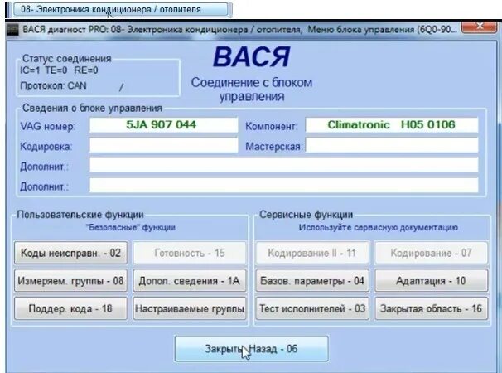Open Адаптация - 10

(x=432, y=281)
